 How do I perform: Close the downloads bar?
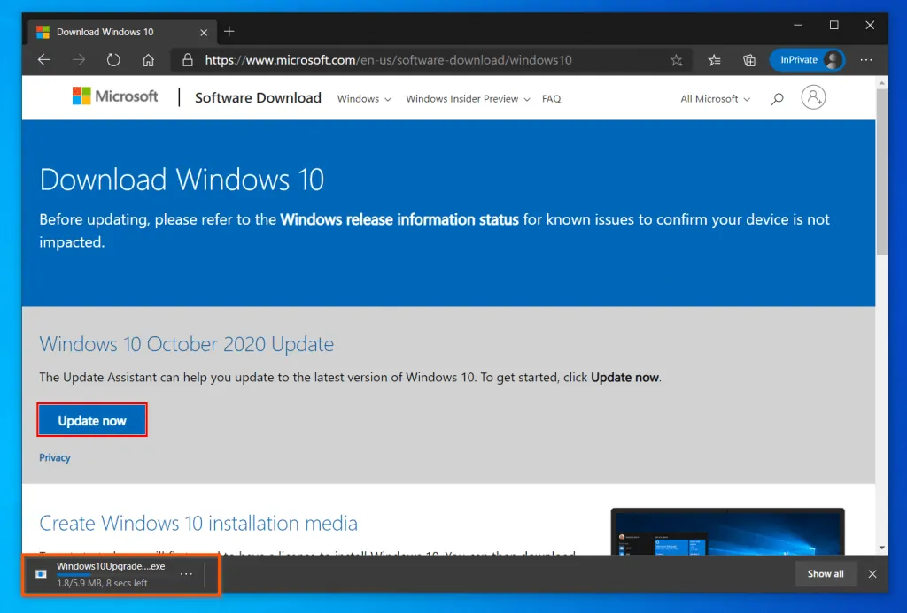pos(872,574)
